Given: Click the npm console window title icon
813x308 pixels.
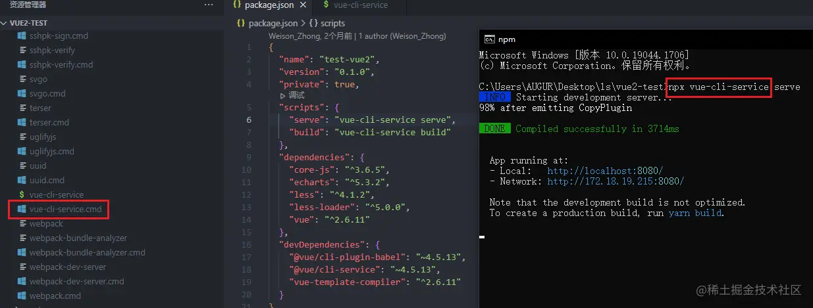Looking at the screenshot, I should 490,39.
